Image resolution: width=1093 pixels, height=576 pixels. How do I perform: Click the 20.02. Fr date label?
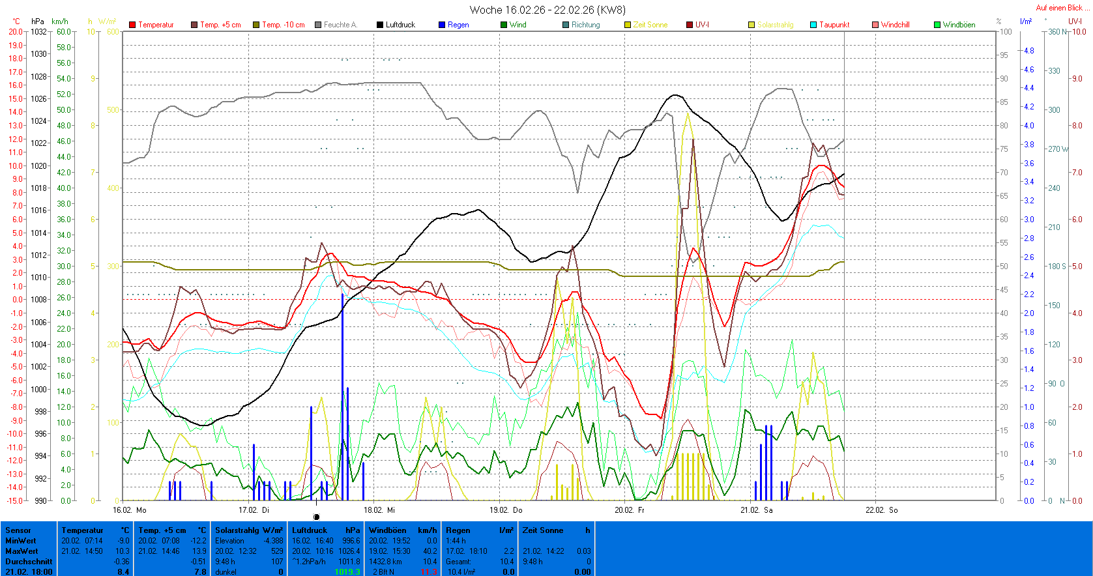pos(630,510)
